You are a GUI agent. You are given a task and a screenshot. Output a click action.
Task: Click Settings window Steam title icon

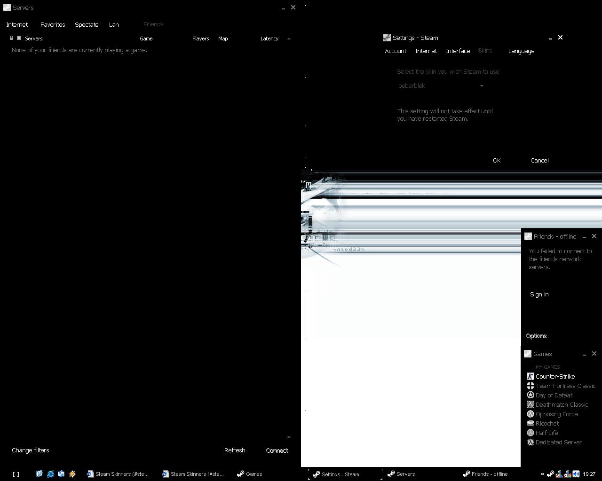(387, 38)
